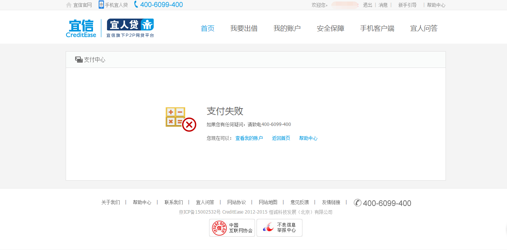Open 网站地图 footer link
Viewport: 507px width, 250px height.
268,203
